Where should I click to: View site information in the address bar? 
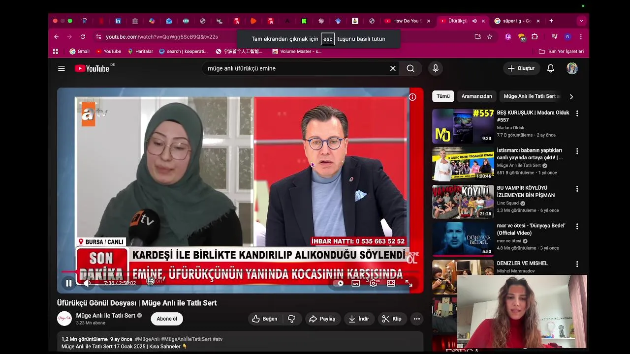click(x=98, y=36)
